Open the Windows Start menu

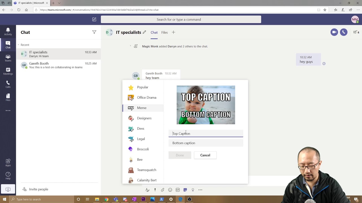click(x=4, y=199)
